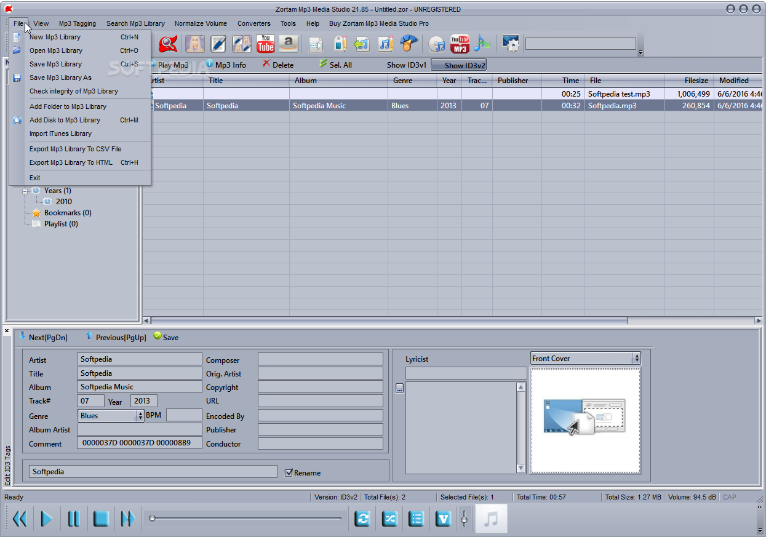Click the lyrics box scroll up arrow
This screenshot has width=766, height=537.
[x=521, y=388]
